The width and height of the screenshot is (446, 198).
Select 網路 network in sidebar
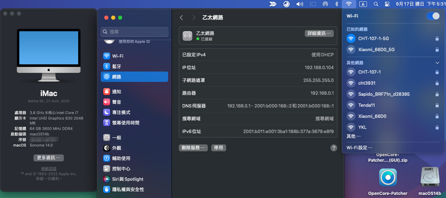click(x=134, y=77)
